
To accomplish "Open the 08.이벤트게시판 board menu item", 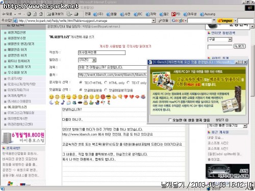I will [17, 119].
